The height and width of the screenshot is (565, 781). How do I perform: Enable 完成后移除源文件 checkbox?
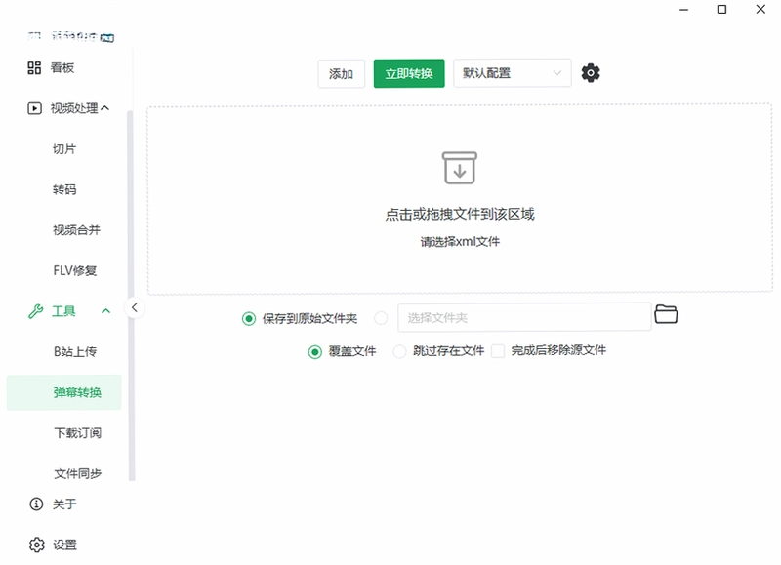pos(498,351)
